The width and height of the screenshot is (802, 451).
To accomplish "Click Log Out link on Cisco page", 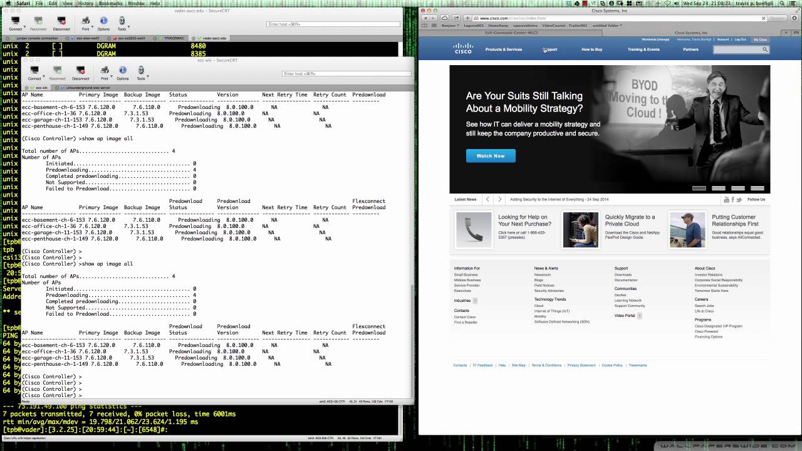I will pos(740,39).
